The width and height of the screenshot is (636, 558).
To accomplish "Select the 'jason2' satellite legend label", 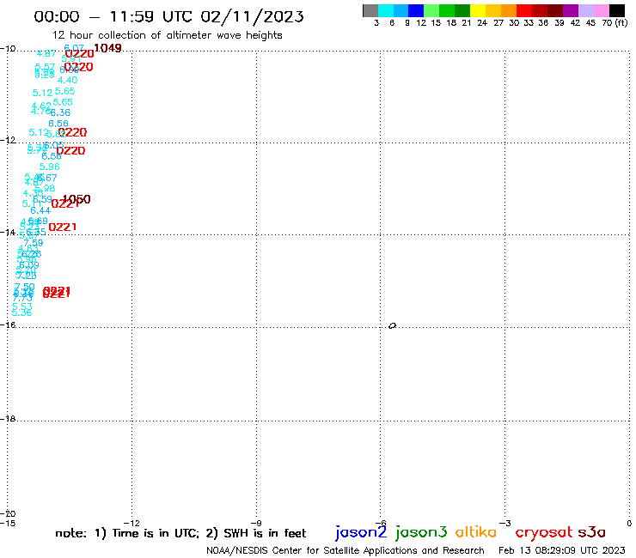I will click(361, 532).
